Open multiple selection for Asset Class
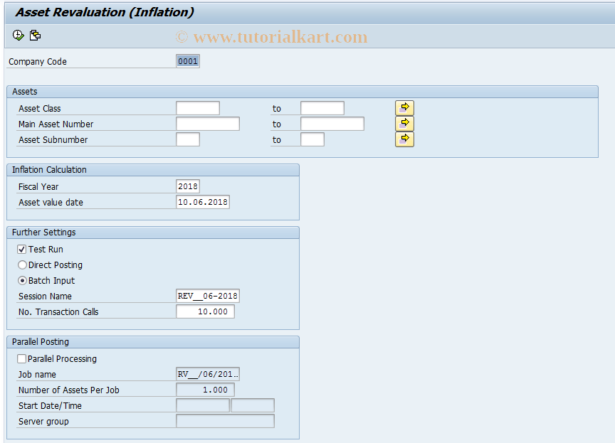The width and height of the screenshot is (615, 443). pos(404,107)
